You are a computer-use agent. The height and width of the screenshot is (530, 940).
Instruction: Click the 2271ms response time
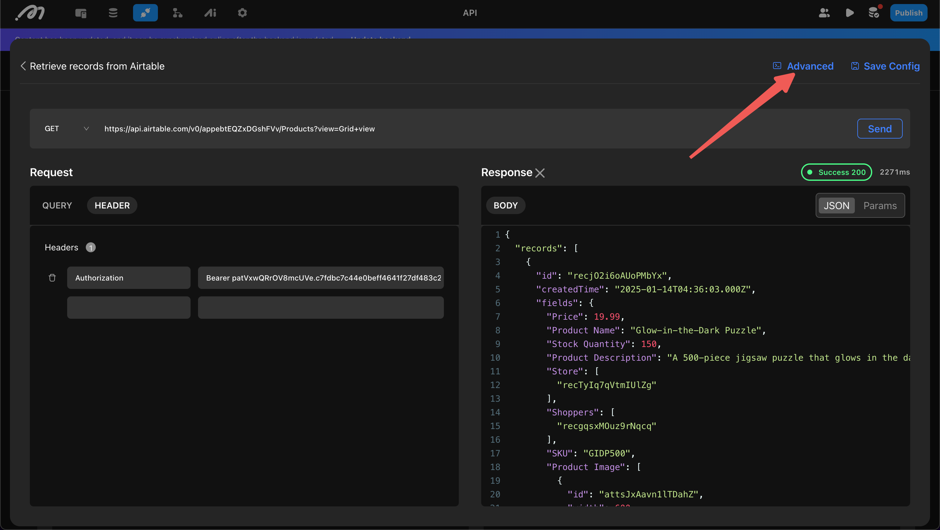(894, 172)
